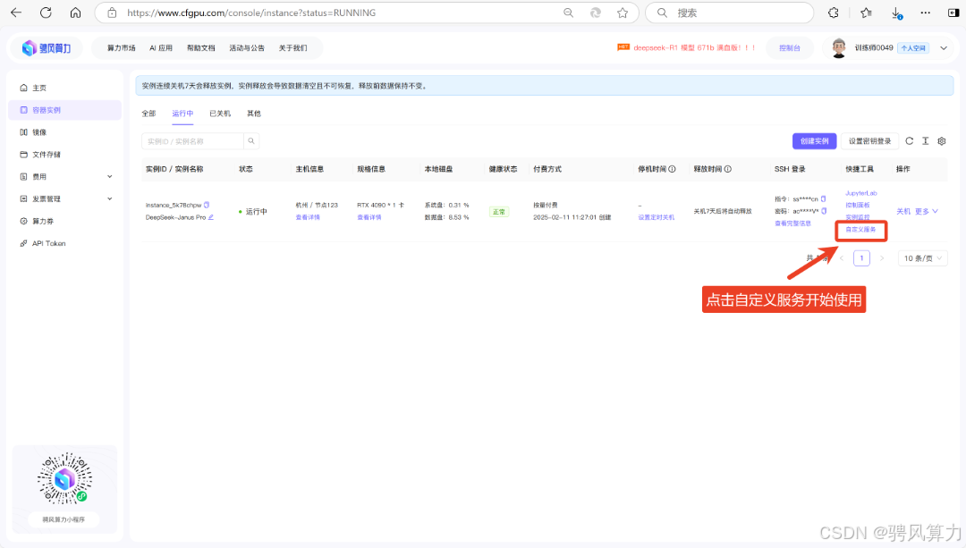Click the 骋风算力小程序 QR code
The height and width of the screenshot is (548, 966).
pos(64,479)
